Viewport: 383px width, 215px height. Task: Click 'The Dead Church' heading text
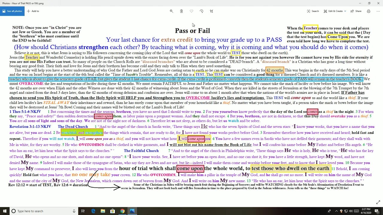click(73, 127)
